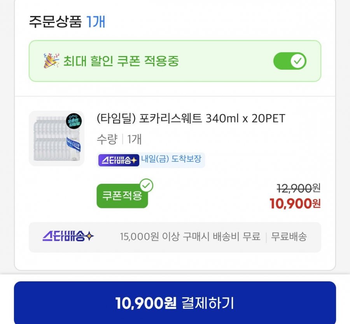Tap the 내일(금) 도착보장 label

pyautogui.click(x=171, y=160)
